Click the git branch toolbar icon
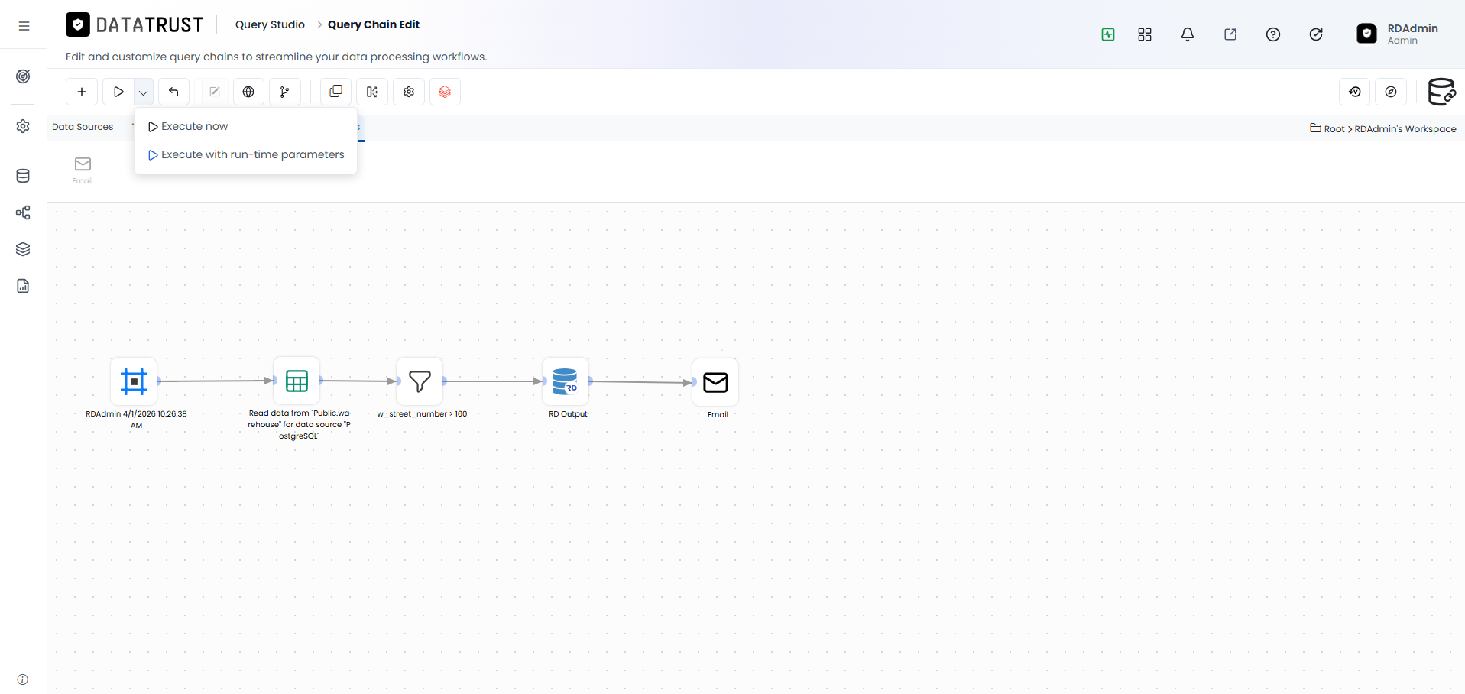 [285, 92]
